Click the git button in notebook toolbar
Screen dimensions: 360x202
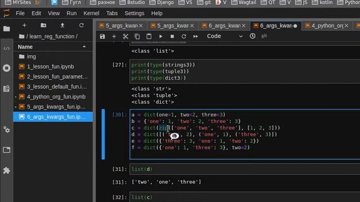(x=264, y=36)
